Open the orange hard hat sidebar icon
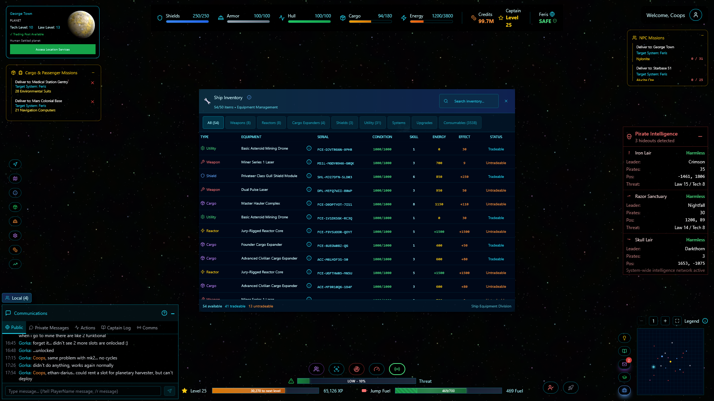The height and width of the screenshot is (401, 714). (x=15, y=221)
